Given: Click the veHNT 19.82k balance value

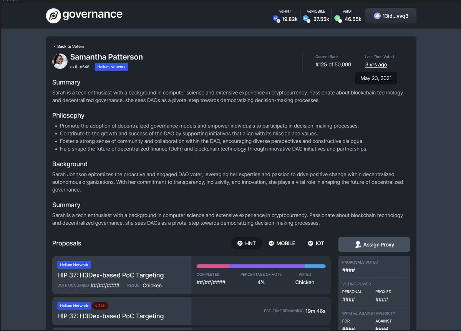Looking at the screenshot, I should pos(290,19).
